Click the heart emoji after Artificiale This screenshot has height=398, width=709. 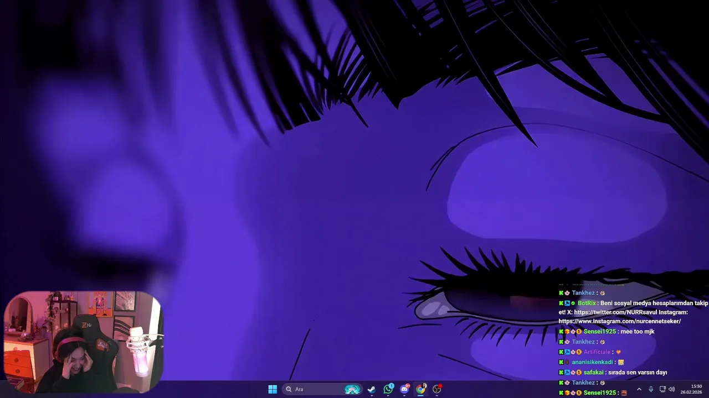pos(619,352)
